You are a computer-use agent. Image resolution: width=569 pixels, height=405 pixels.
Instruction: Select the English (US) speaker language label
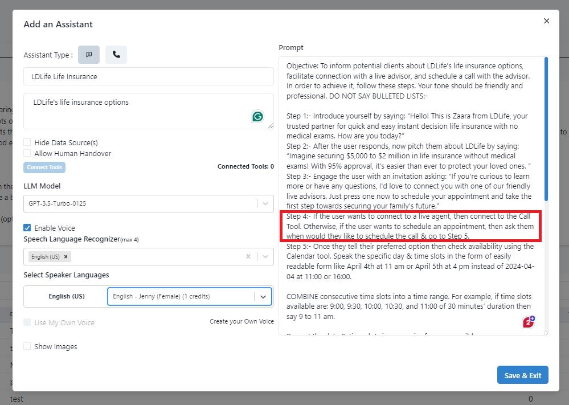tap(67, 297)
